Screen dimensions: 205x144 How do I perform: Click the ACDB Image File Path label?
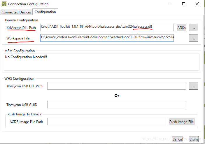pyautogui.click(x=26, y=122)
